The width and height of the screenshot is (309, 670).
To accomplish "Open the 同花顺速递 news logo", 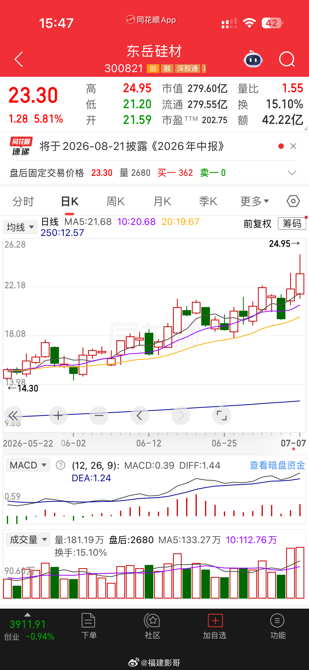I will (21, 146).
